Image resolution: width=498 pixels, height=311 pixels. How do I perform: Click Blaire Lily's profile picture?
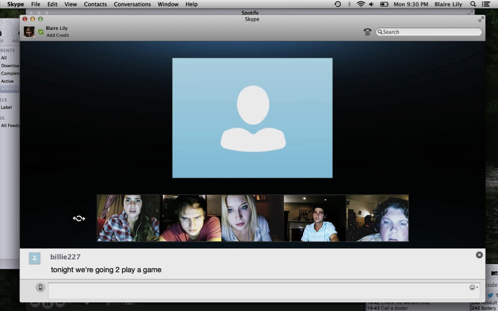(x=29, y=32)
